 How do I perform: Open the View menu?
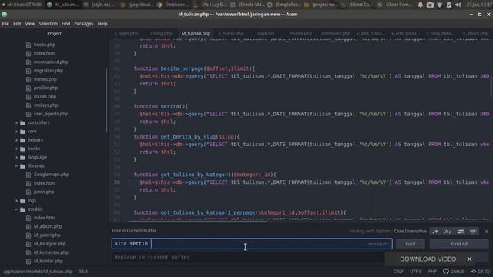tap(30, 24)
